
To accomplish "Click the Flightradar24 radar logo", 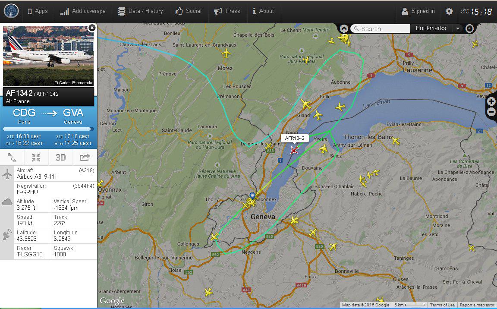I will point(11,11).
